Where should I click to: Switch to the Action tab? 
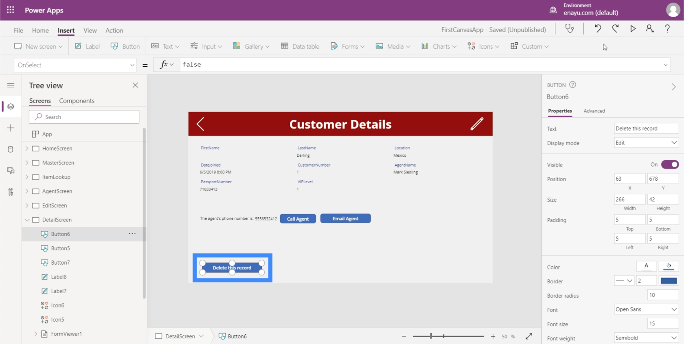114,30
